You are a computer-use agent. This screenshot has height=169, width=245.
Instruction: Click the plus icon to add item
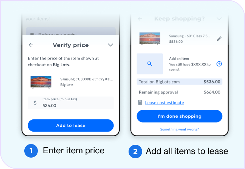pyautogui.click(x=219, y=64)
